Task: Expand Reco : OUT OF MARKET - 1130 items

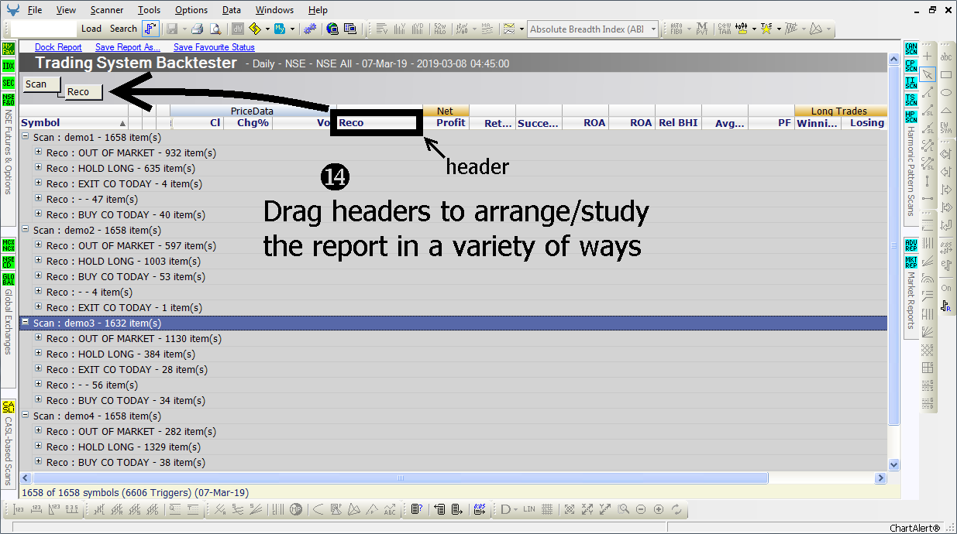Action: (39, 338)
